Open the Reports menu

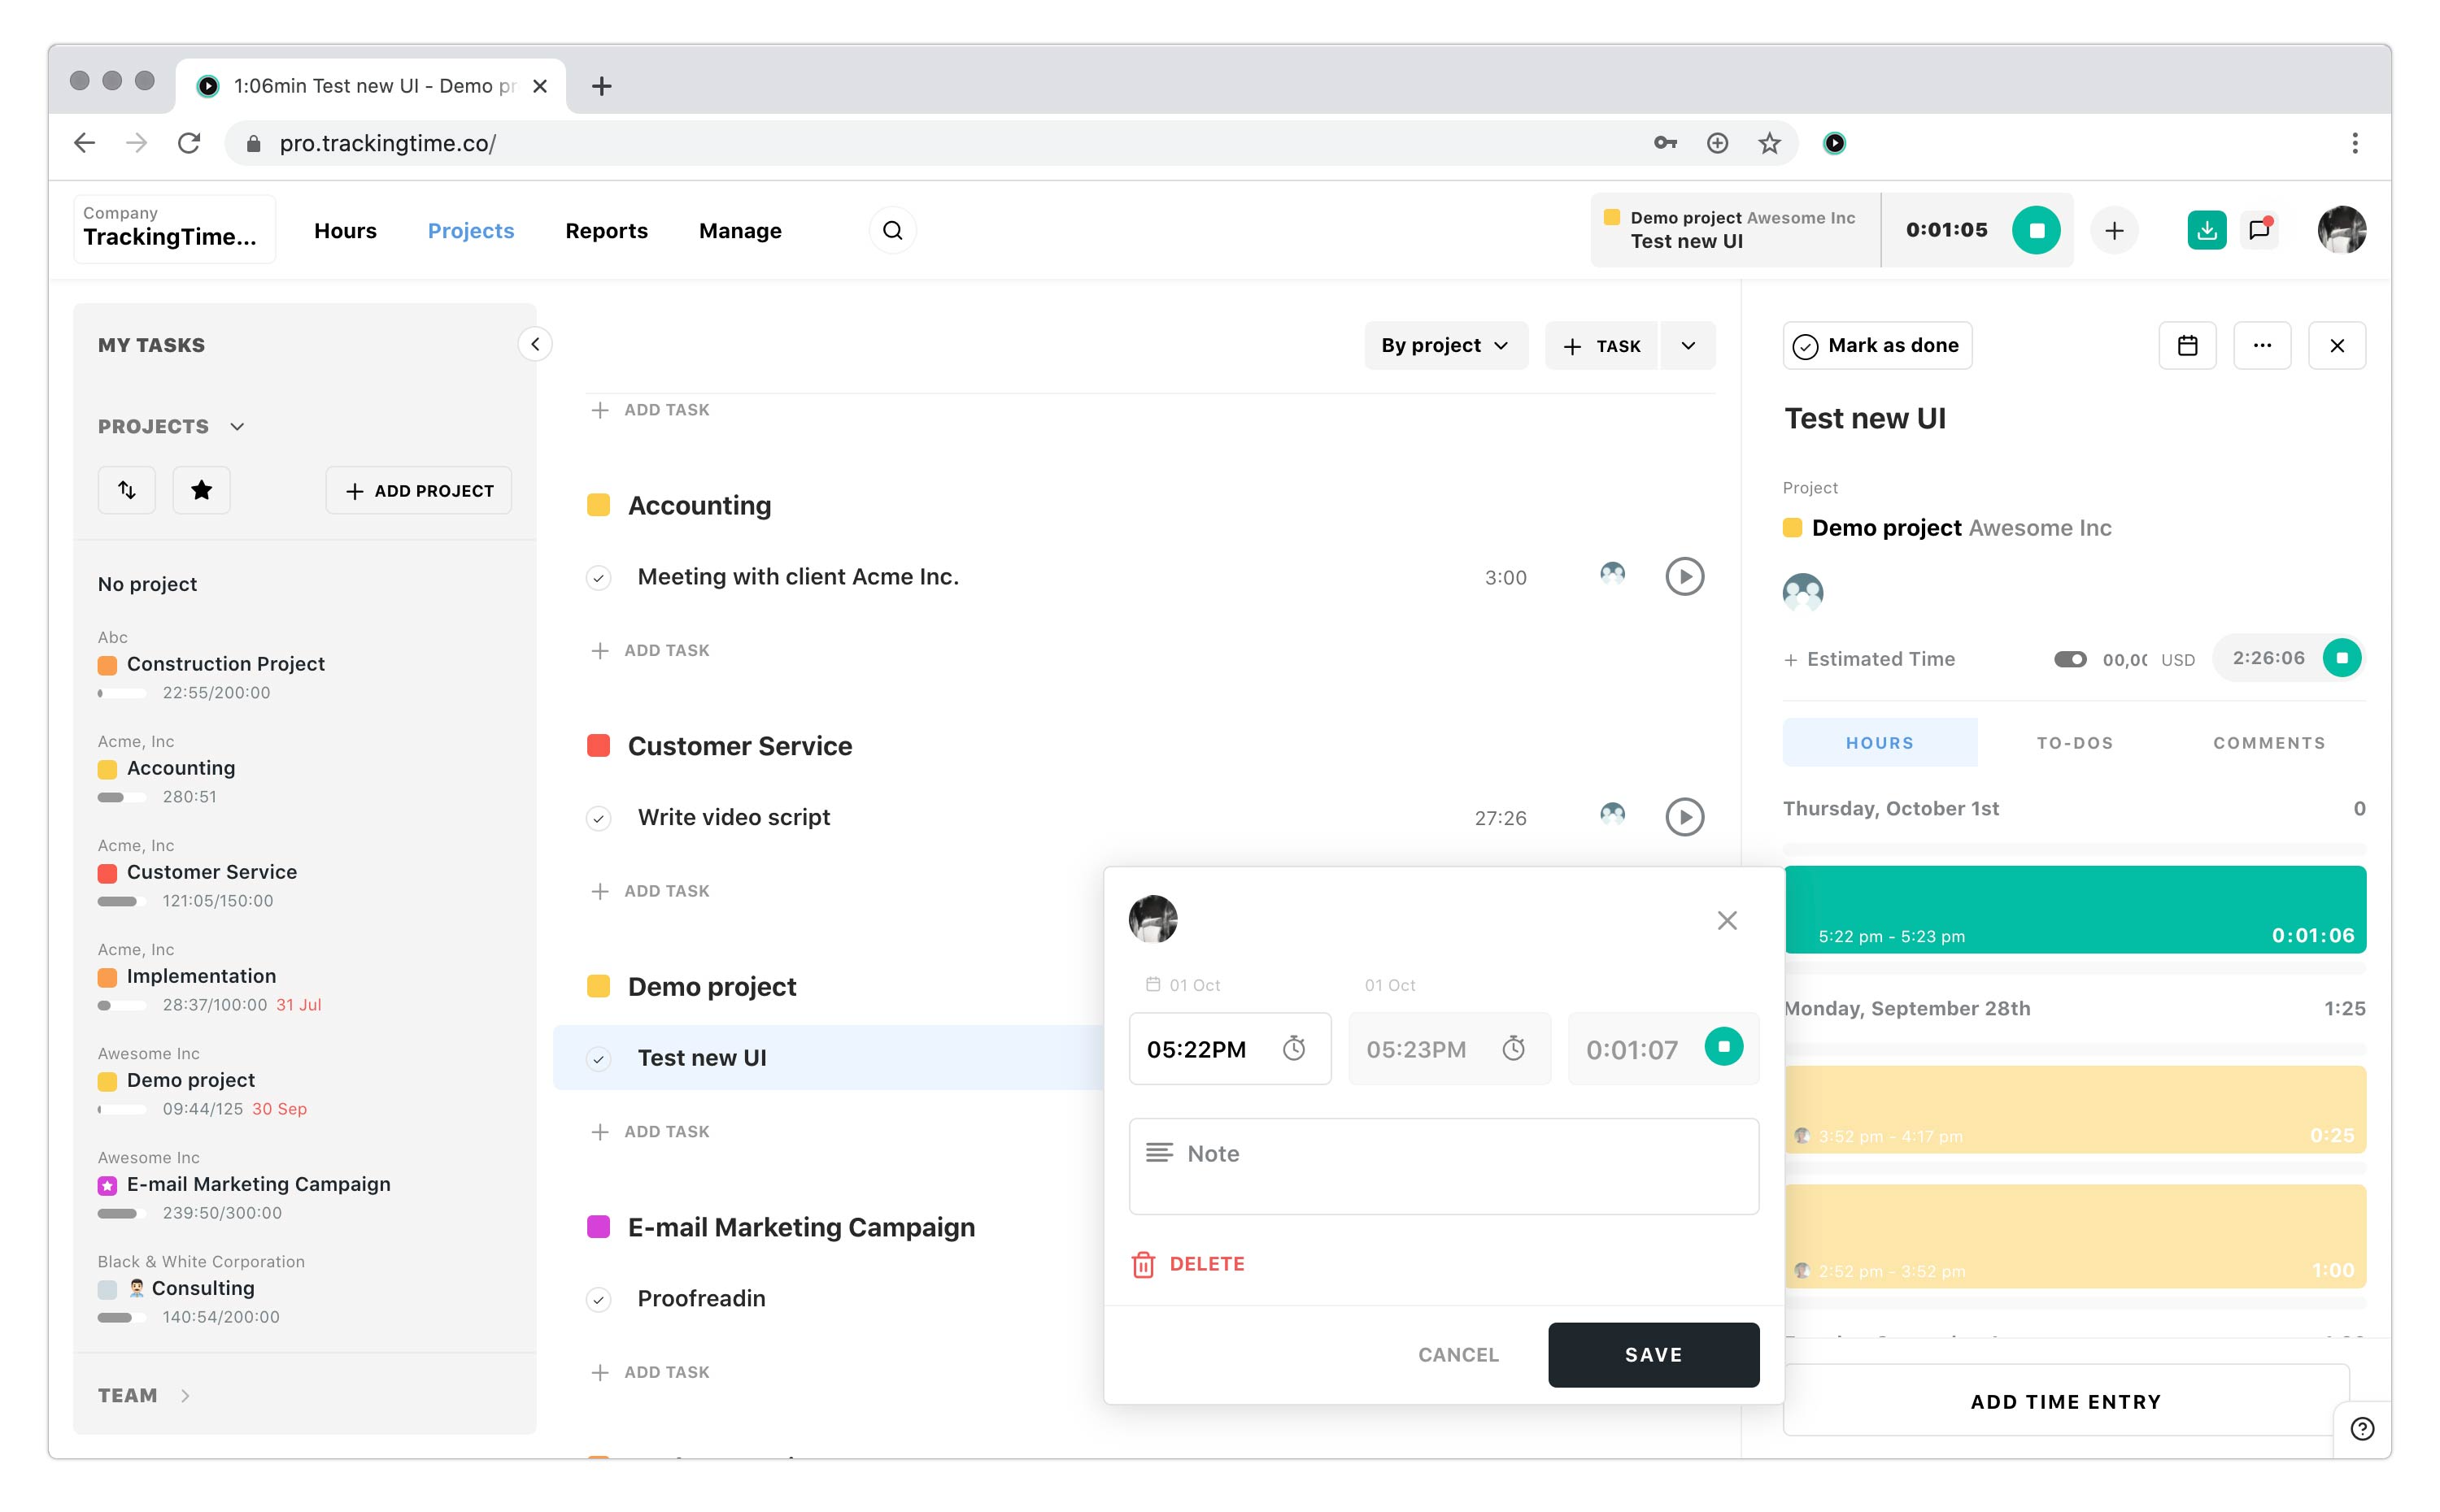pos(606,231)
